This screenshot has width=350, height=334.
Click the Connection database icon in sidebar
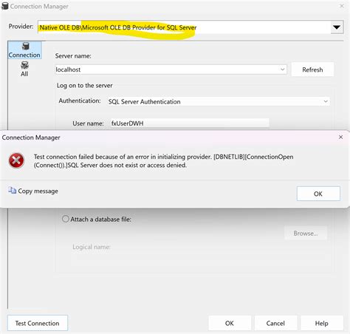click(x=25, y=46)
